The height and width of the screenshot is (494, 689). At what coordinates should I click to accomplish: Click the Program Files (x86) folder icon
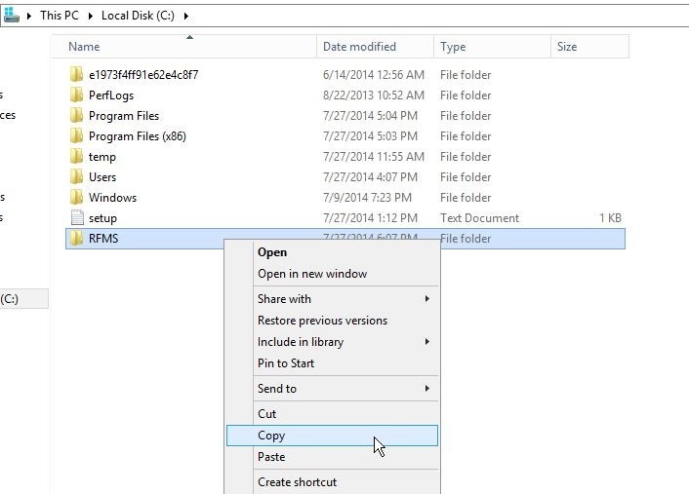76,136
